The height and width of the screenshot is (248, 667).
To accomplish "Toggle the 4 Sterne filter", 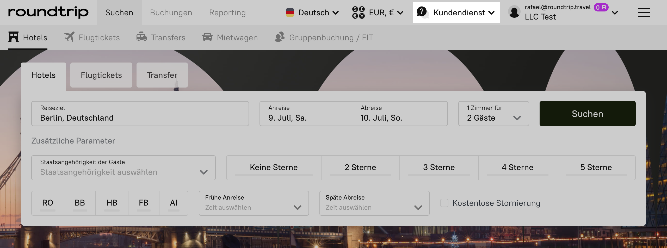I will 517,168.
